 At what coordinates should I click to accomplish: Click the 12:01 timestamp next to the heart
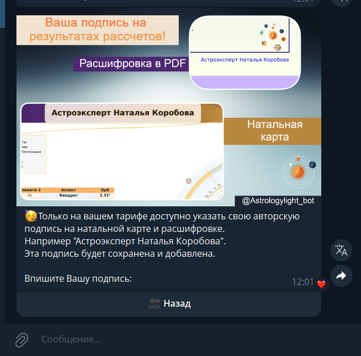coord(303,282)
